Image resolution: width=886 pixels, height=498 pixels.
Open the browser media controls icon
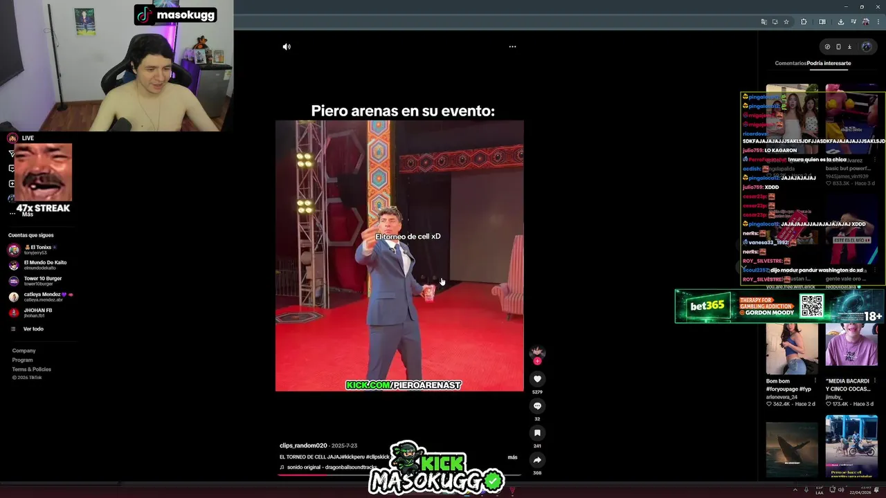853,21
